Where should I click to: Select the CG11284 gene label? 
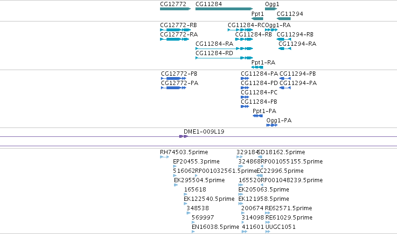[209, 4]
